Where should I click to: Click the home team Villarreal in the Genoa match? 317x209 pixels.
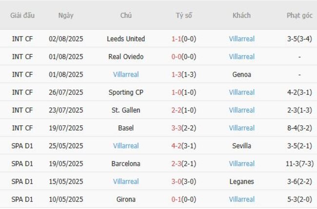pos(126,75)
